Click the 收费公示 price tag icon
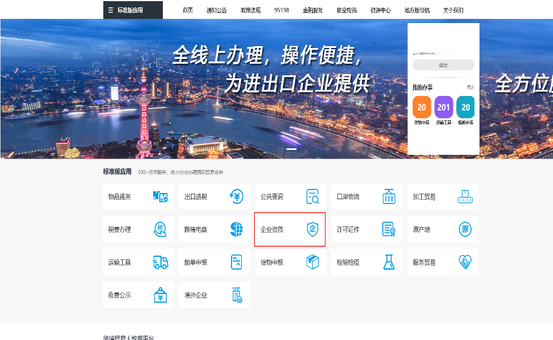 tap(160, 295)
